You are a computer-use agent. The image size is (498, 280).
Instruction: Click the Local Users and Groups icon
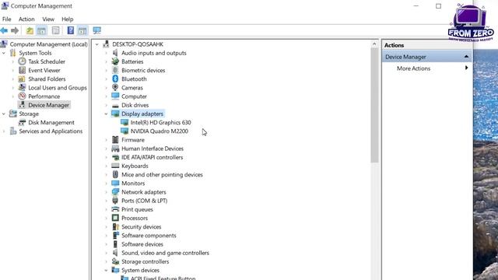(x=22, y=87)
